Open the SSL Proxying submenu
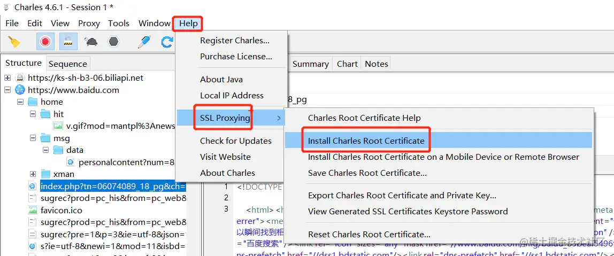 [230, 118]
